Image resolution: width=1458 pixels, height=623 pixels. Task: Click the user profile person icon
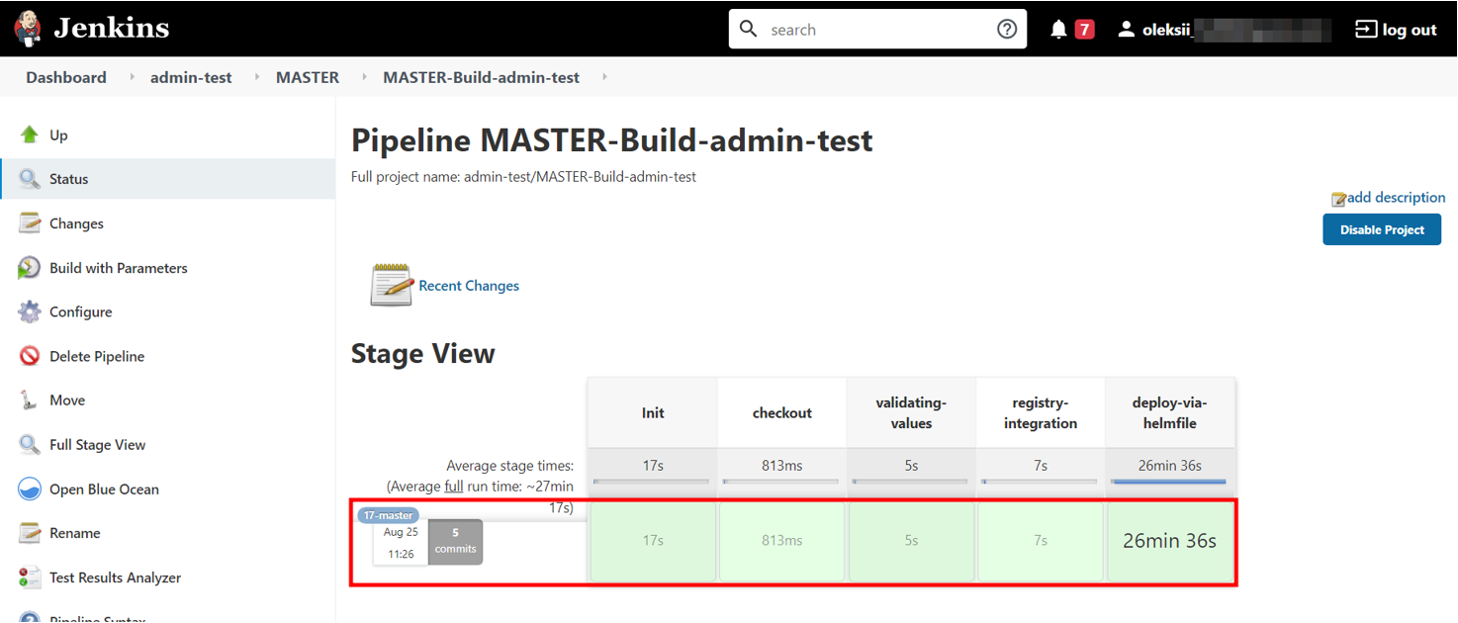pyautogui.click(x=1126, y=29)
